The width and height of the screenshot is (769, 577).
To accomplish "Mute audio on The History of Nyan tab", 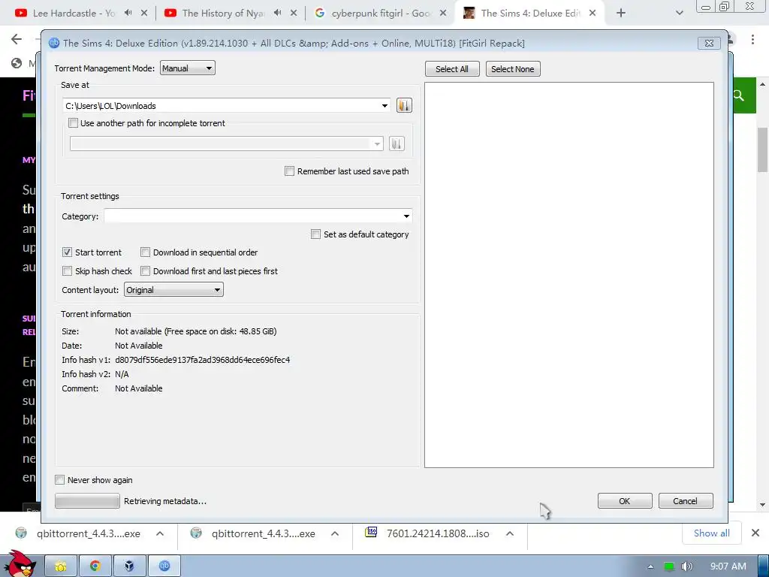I will pos(278,14).
